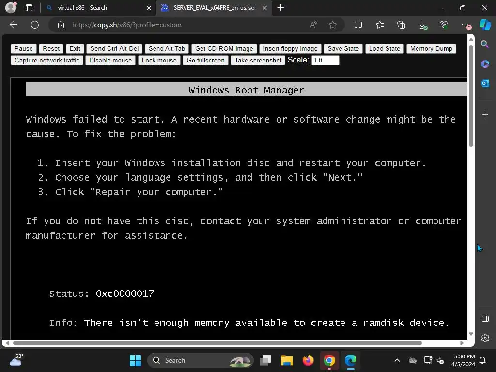Open sidebar Search icon
The image size is (496, 372).
[485, 44]
